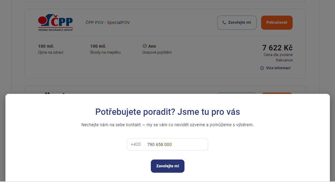Click the Úrazové pojištění label
Viewport: 335px width, 182px height.
click(157, 52)
